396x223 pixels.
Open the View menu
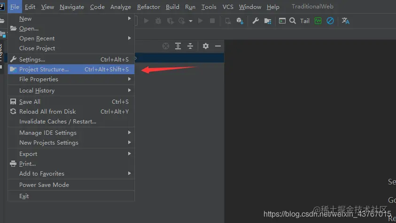tap(48, 7)
